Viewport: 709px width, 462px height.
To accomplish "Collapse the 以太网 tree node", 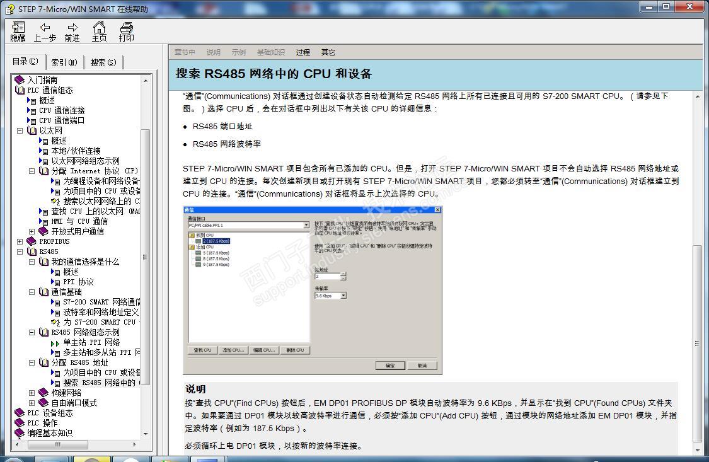I will point(20,130).
